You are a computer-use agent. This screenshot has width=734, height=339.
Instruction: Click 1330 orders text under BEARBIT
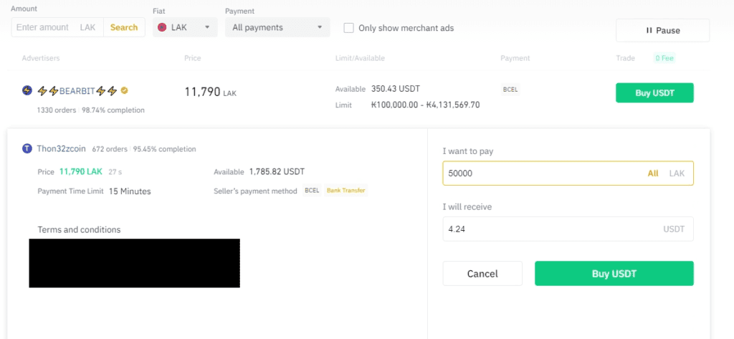coord(56,110)
